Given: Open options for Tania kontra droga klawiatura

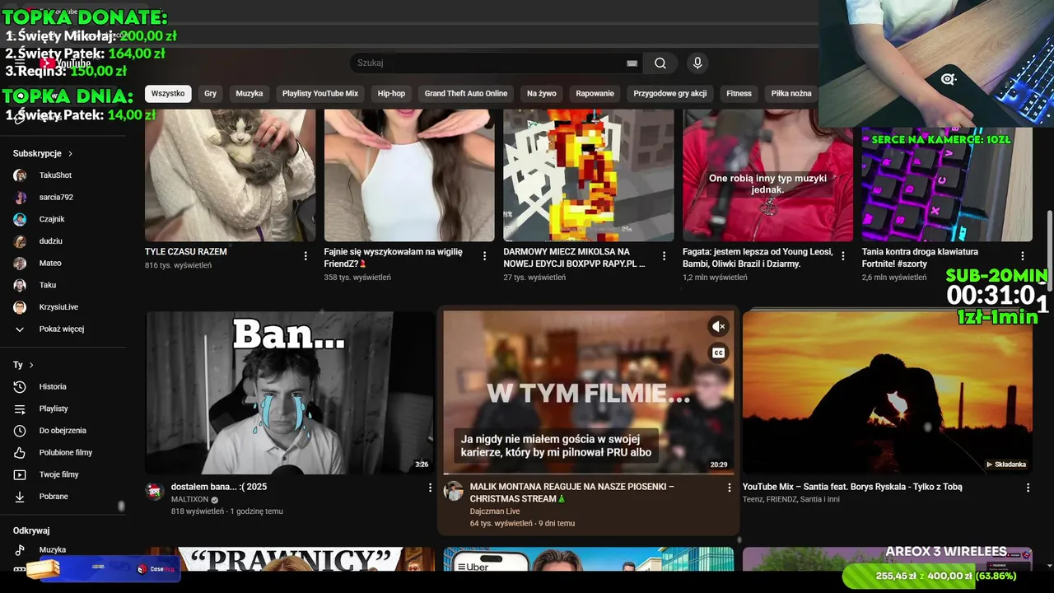Looking at the screenshot, I should pos(1023,256).
